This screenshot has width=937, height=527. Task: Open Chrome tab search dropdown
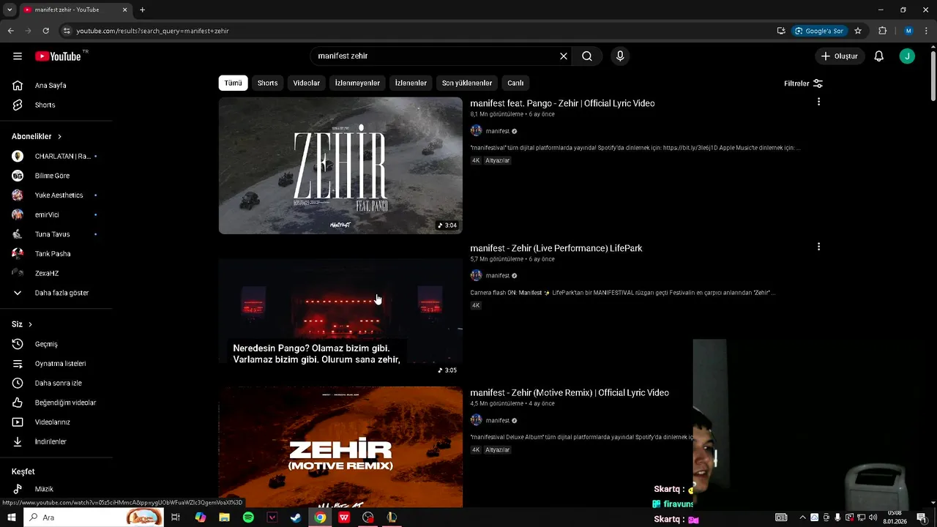point(10,10)
